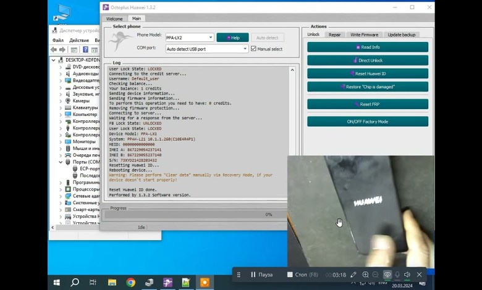The width and height of the screenshot is (482, 290).
Task: Click the pencil draw icon in recorder toolbar
Action: (353, 275)
